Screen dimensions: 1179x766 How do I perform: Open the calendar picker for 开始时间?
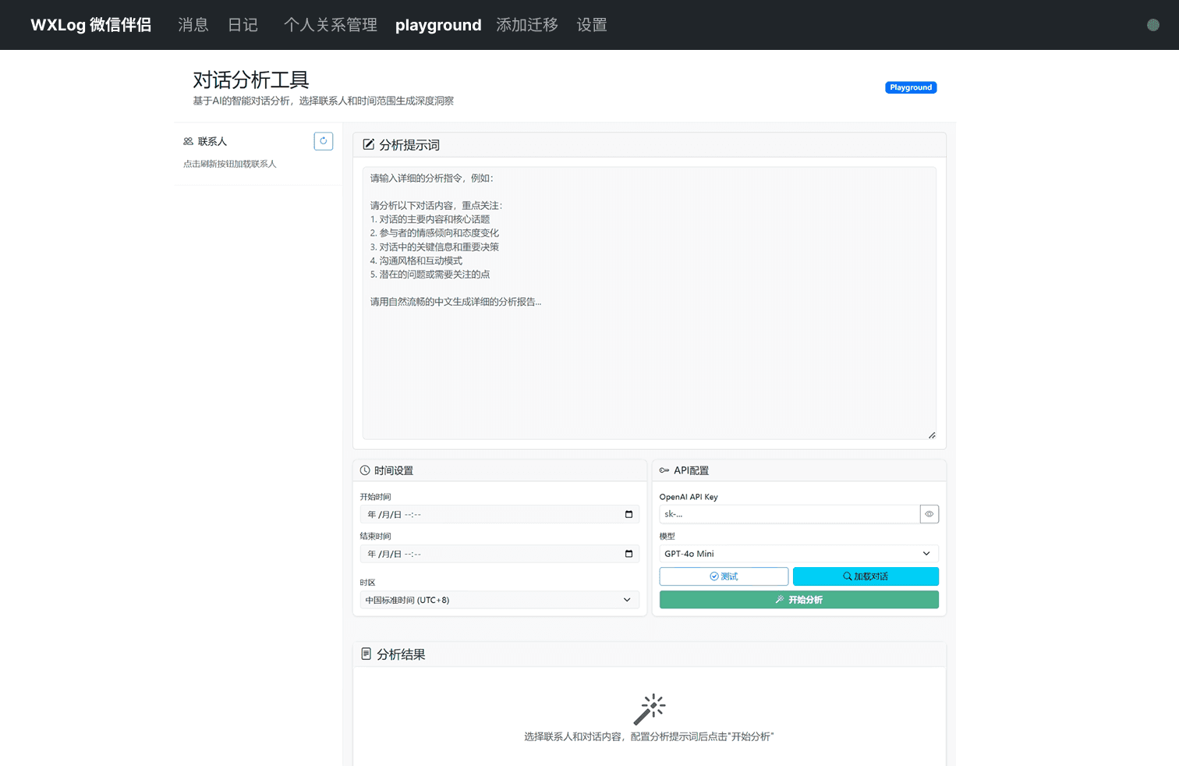[x=628, y=514]
